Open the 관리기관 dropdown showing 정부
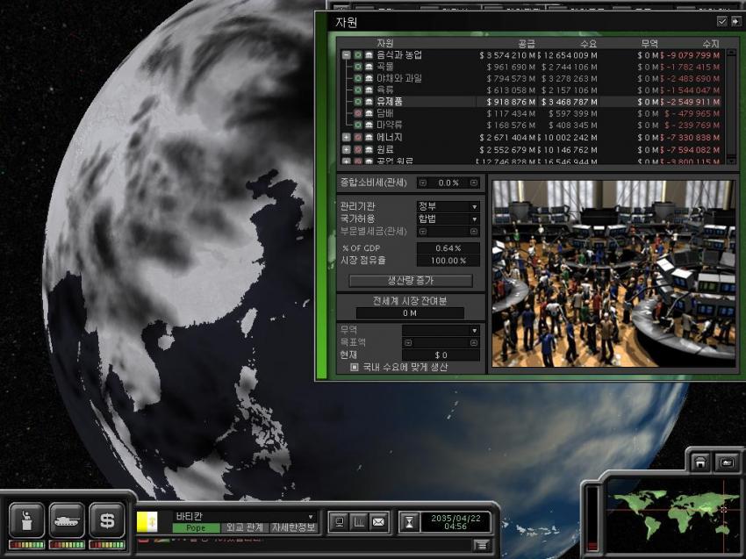The width and height of the screenshot is (746, 559). (x=448, y=206)
